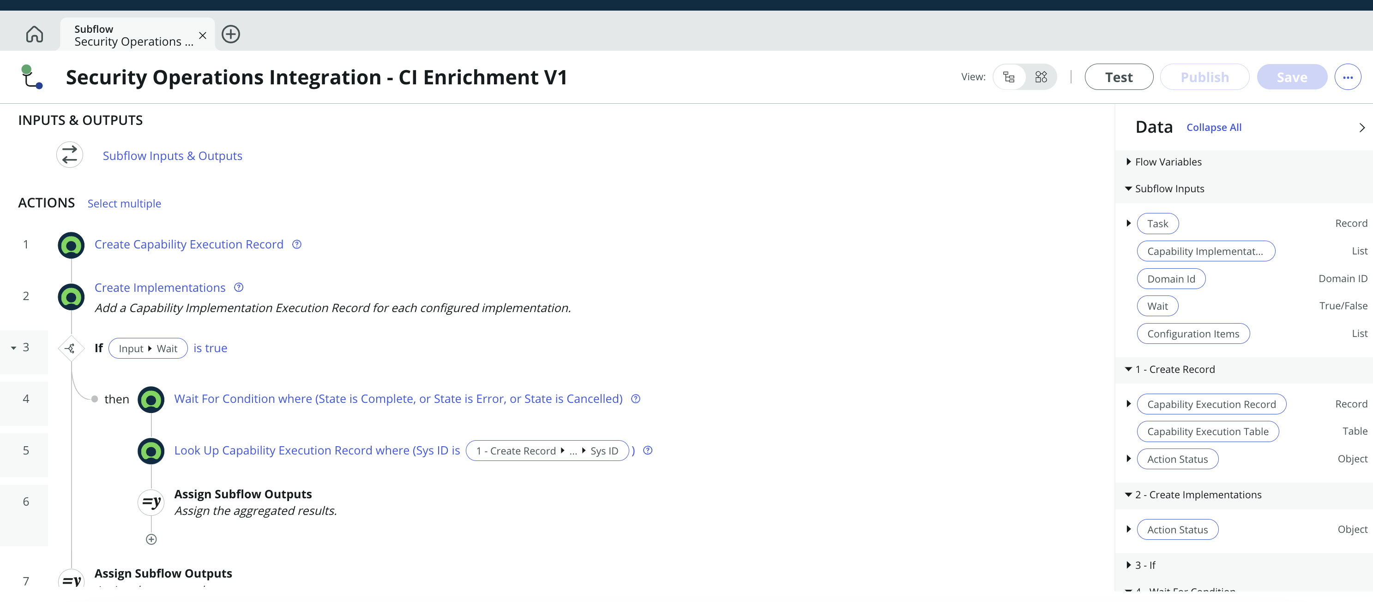Click the Save button

tap(1292, 77)
